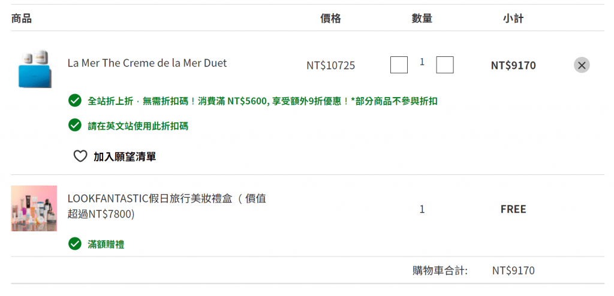Click the 購物車合計 total amount
The height and width of the screenshot is (296, 614).
pos(513,271)
